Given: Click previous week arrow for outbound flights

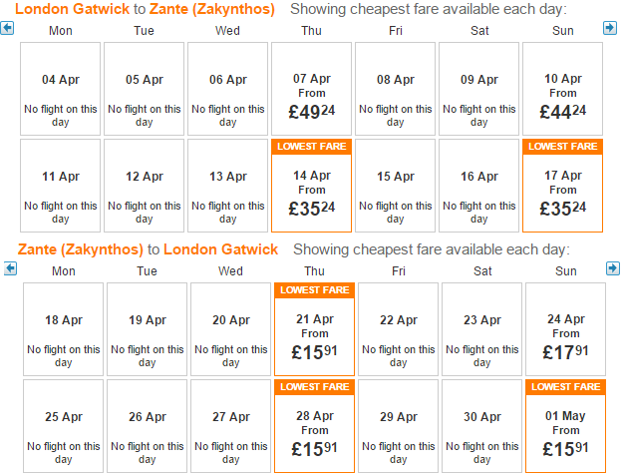Looking at the screenshot, I should pos(7,28).
